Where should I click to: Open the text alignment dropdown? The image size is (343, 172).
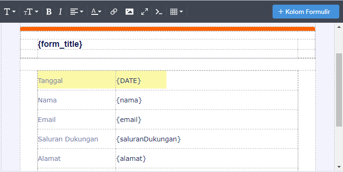tap(76, 12)
